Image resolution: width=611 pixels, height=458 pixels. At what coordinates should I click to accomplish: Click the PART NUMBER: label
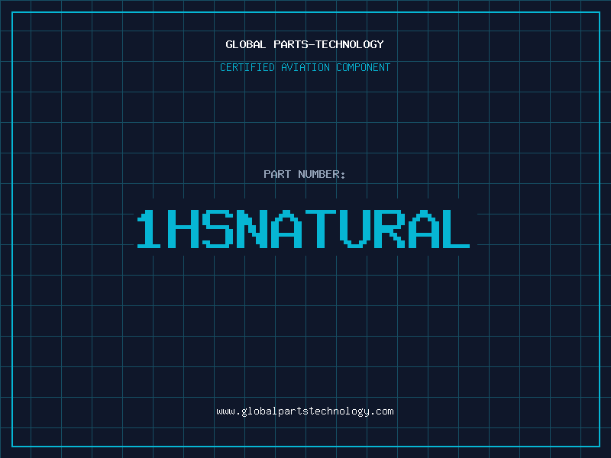305,174
